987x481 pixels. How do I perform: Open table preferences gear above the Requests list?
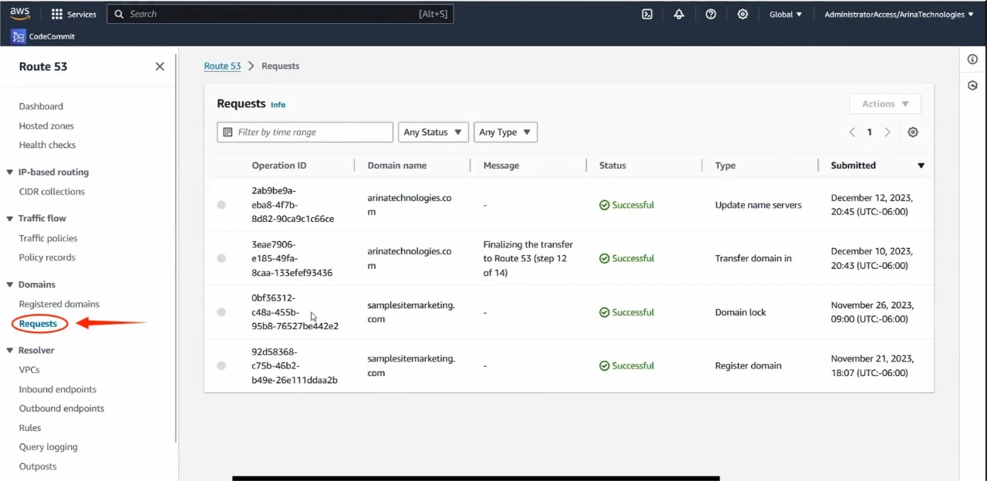point(913,132)
